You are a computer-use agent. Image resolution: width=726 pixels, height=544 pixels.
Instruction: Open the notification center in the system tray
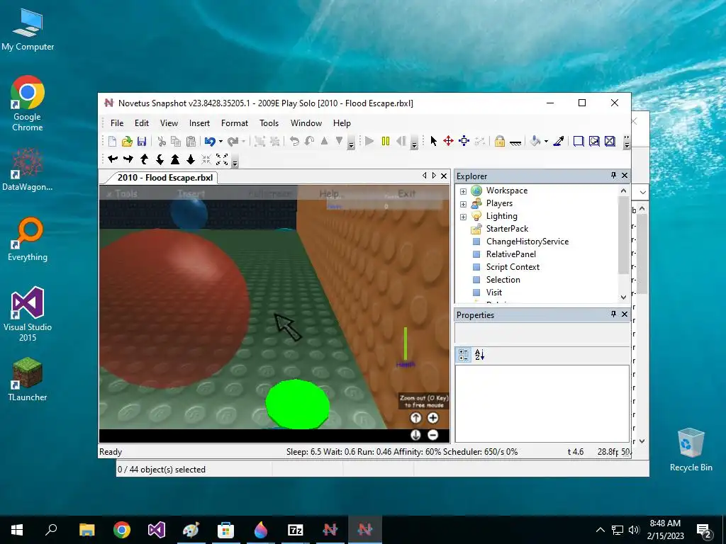[704, 530]
